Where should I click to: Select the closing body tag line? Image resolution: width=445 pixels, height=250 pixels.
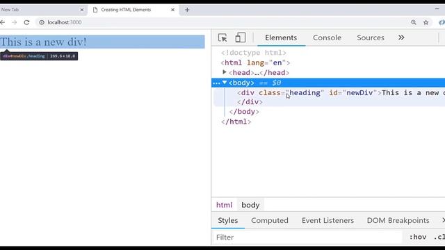(244, 112)
